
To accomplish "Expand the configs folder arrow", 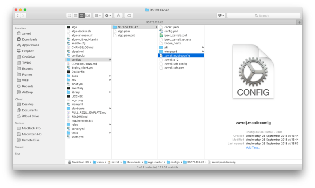I will click(110, 60).
